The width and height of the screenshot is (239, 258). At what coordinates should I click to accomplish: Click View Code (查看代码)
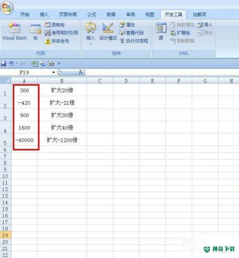pyautogui.click(x=131, y=33)
